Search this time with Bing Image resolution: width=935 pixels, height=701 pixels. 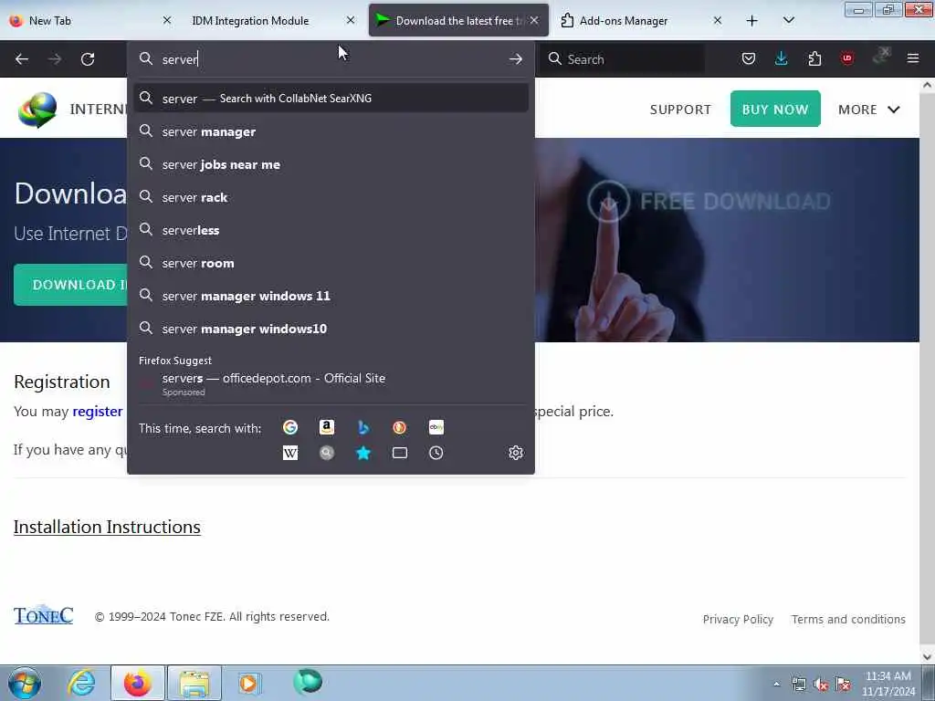click(363, 427)
